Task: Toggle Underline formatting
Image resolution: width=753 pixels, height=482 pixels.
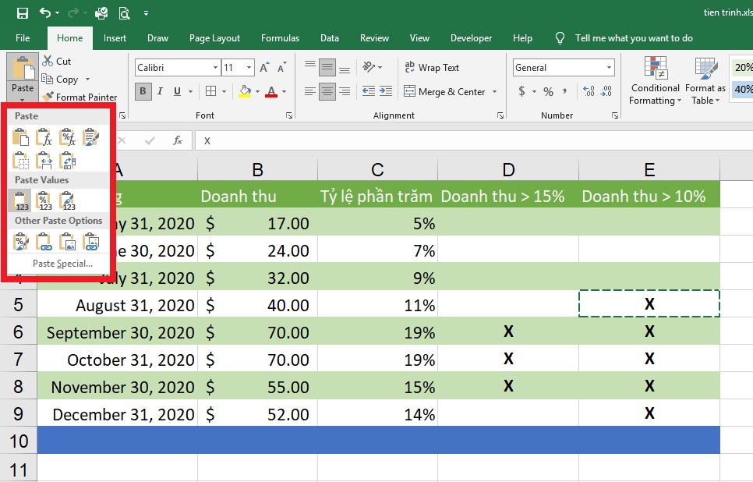Action: [x=177, y=90]
